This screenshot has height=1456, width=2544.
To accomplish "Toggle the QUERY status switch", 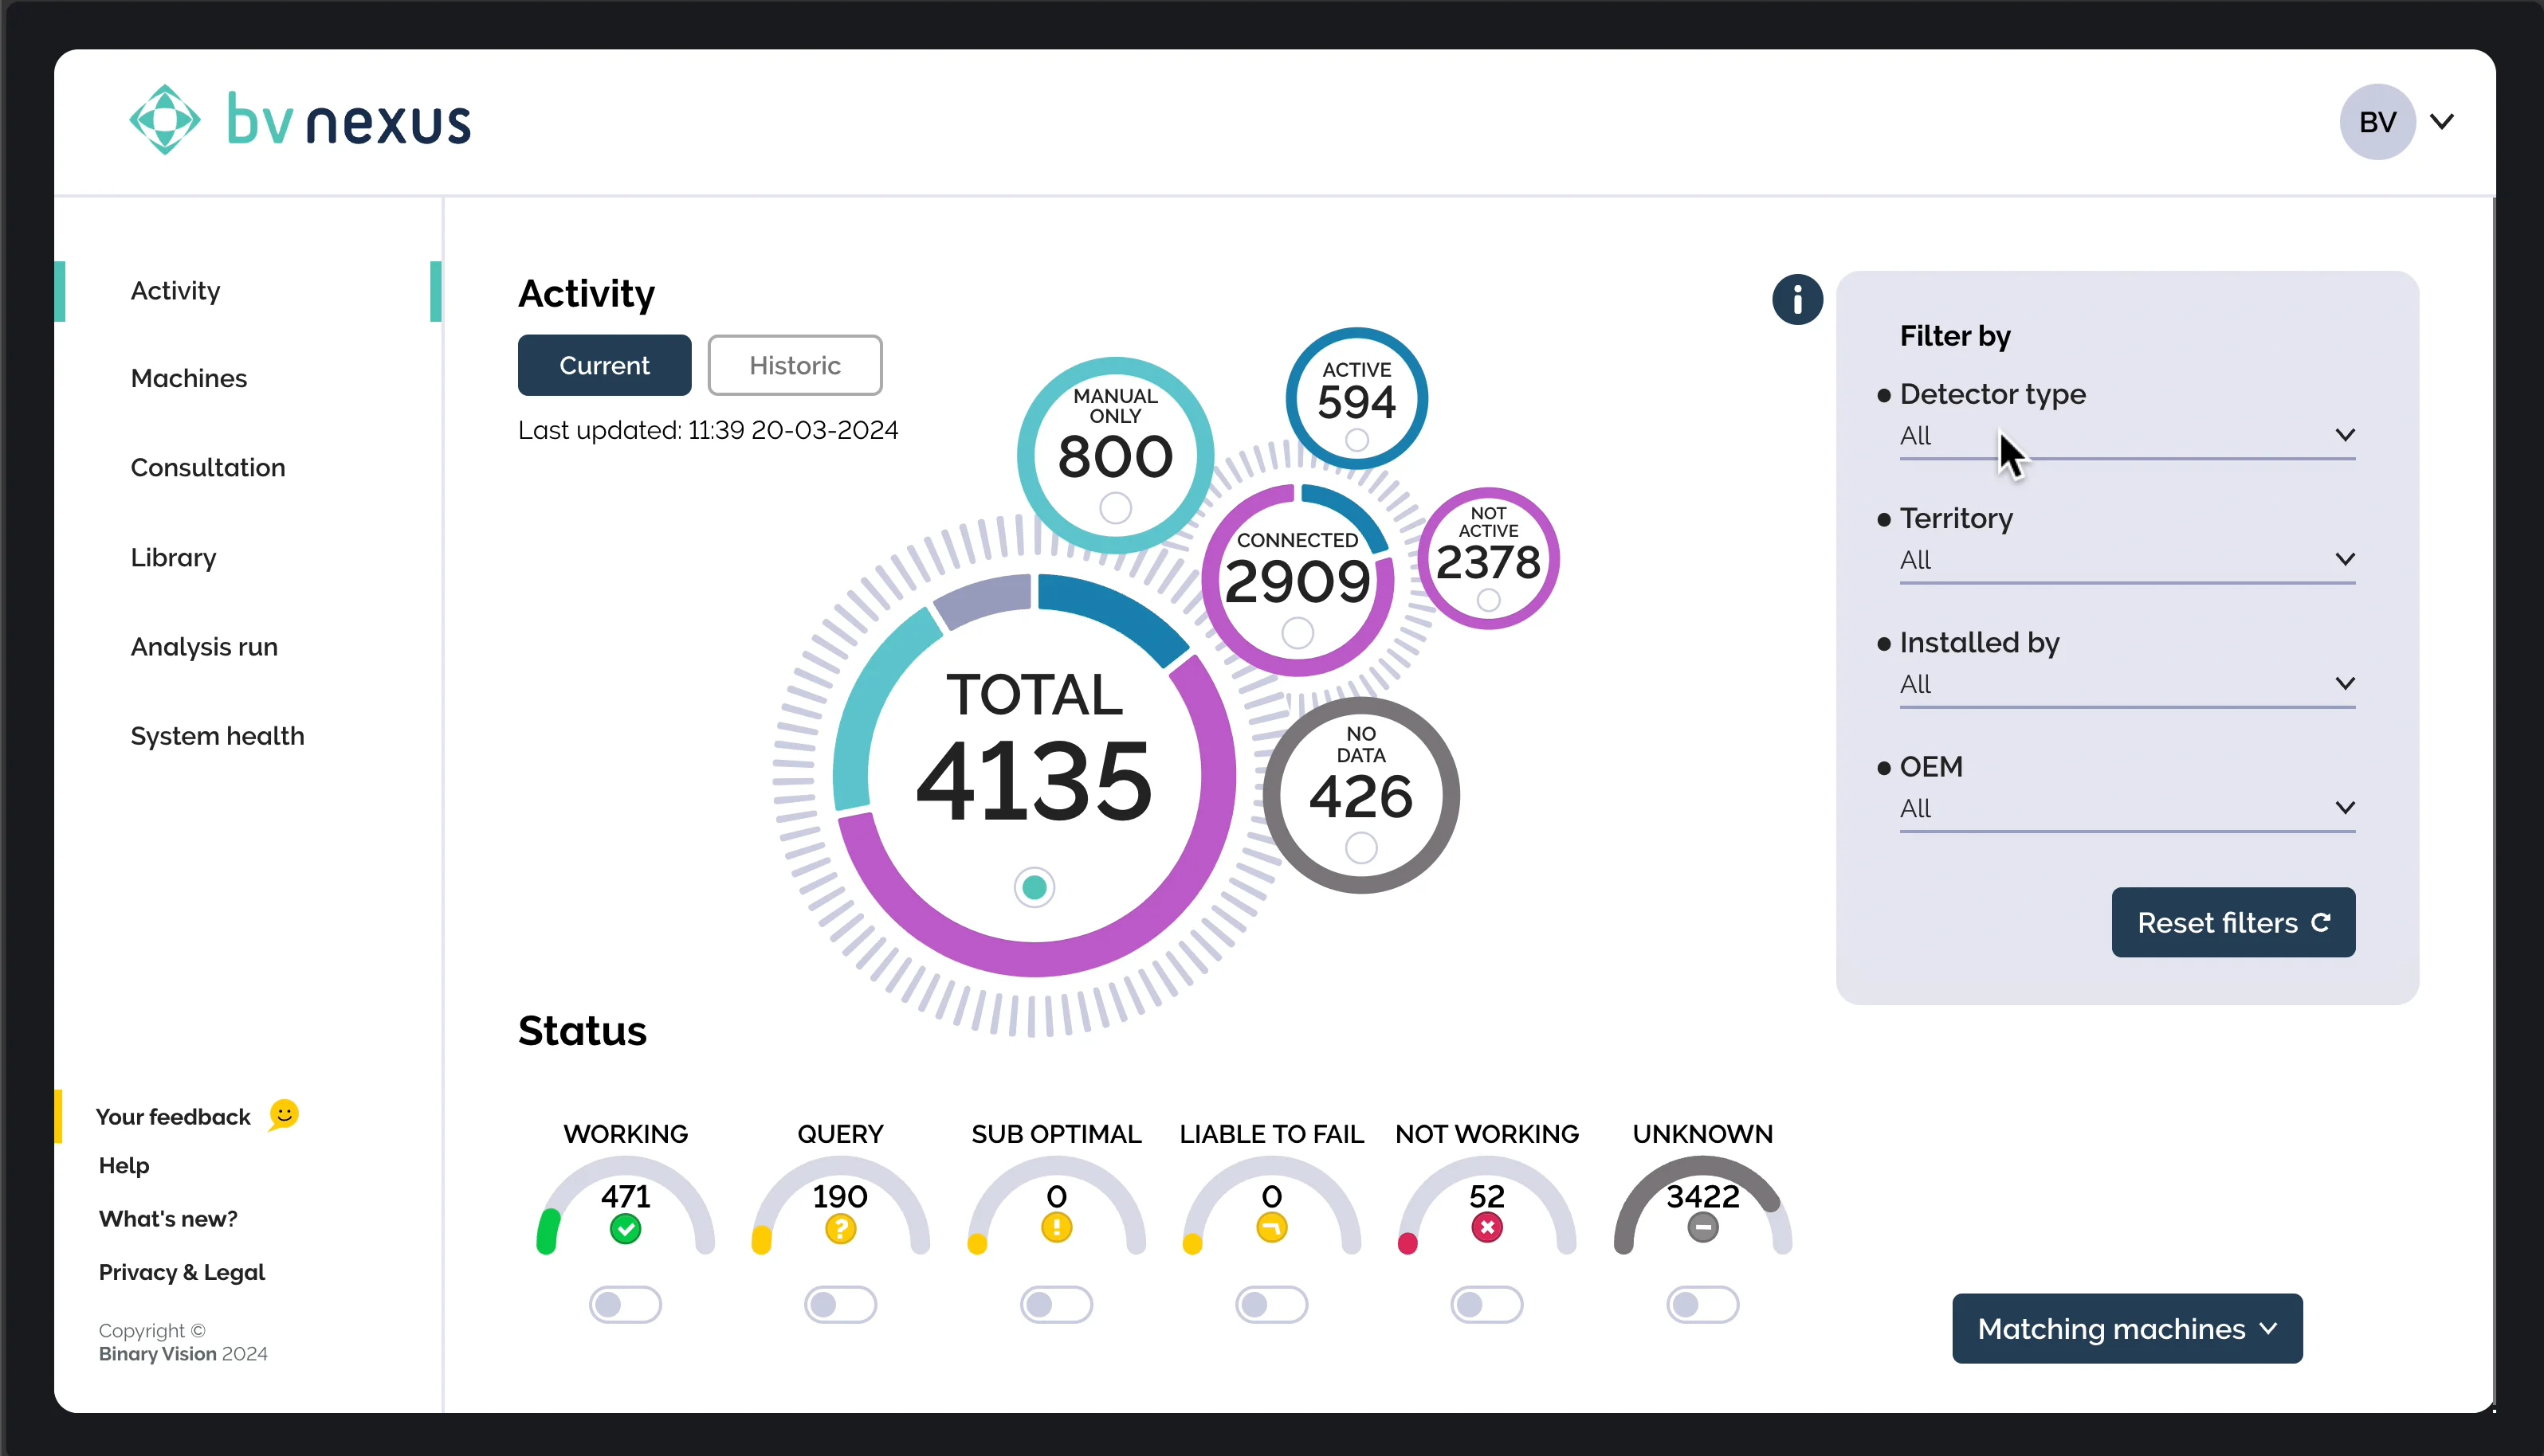I will (x=840, y=1304).
